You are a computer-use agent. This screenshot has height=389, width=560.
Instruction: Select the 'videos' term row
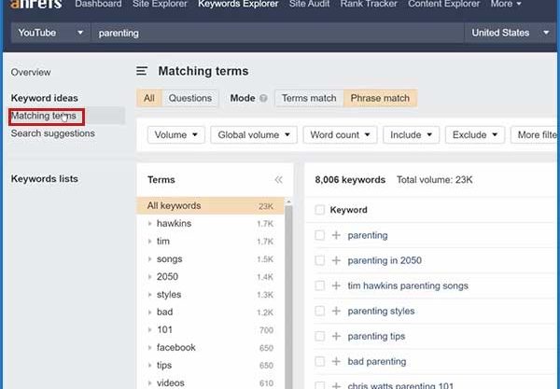[210, 382]
